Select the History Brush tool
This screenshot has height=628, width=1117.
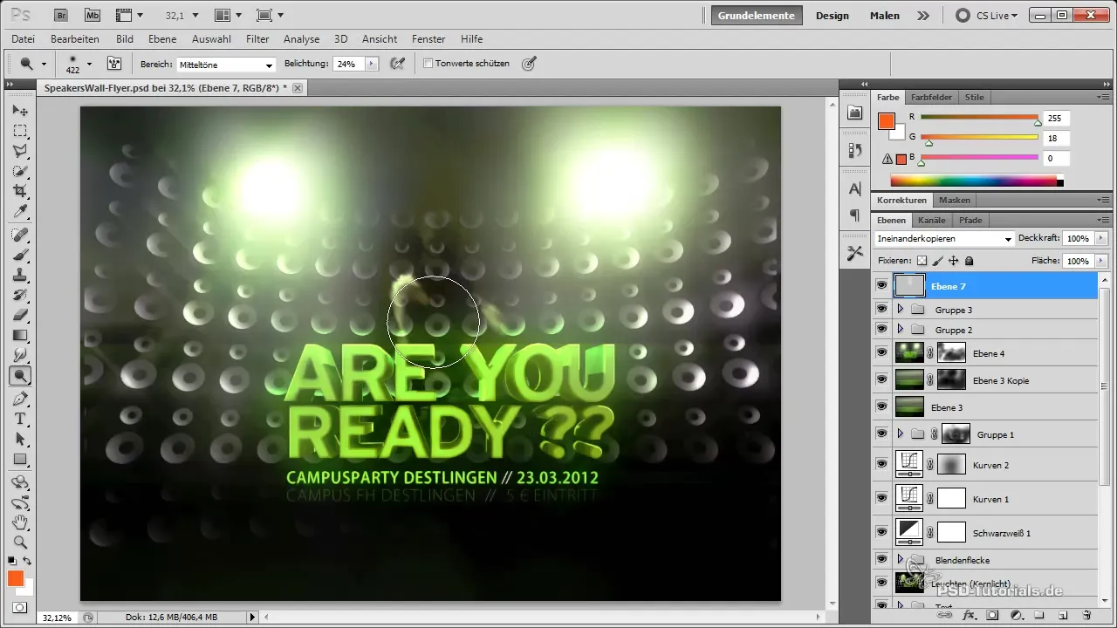click(19, 295)
